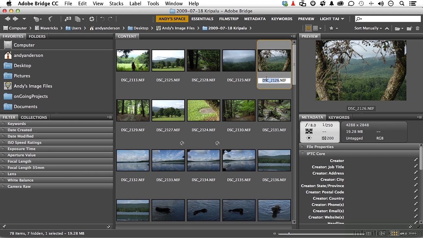423x238 pixels.
Task: Open the Refine (Review mode) icon
Action: 79,19
